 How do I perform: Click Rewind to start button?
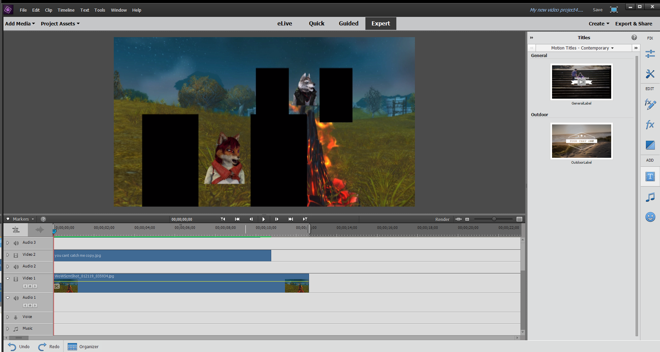tap(237, 219)
